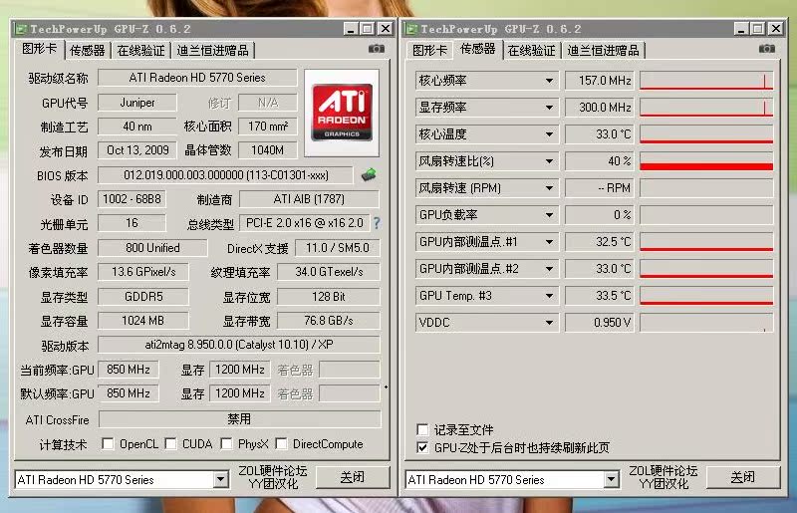Image resolution: width=797 pixels, height=513 pixels.
Task: Click the 关闭 button in sensors window
Action: click(742, 478)
